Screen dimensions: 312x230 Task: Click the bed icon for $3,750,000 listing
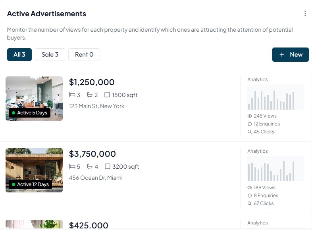(x=72, y=167)
